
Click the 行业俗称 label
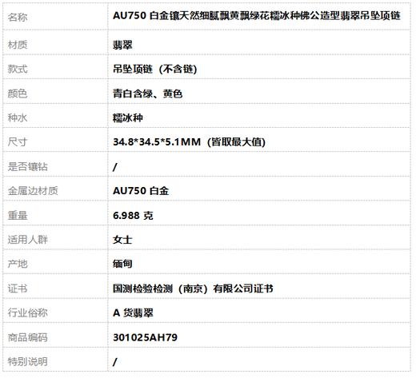coord(27,312)
